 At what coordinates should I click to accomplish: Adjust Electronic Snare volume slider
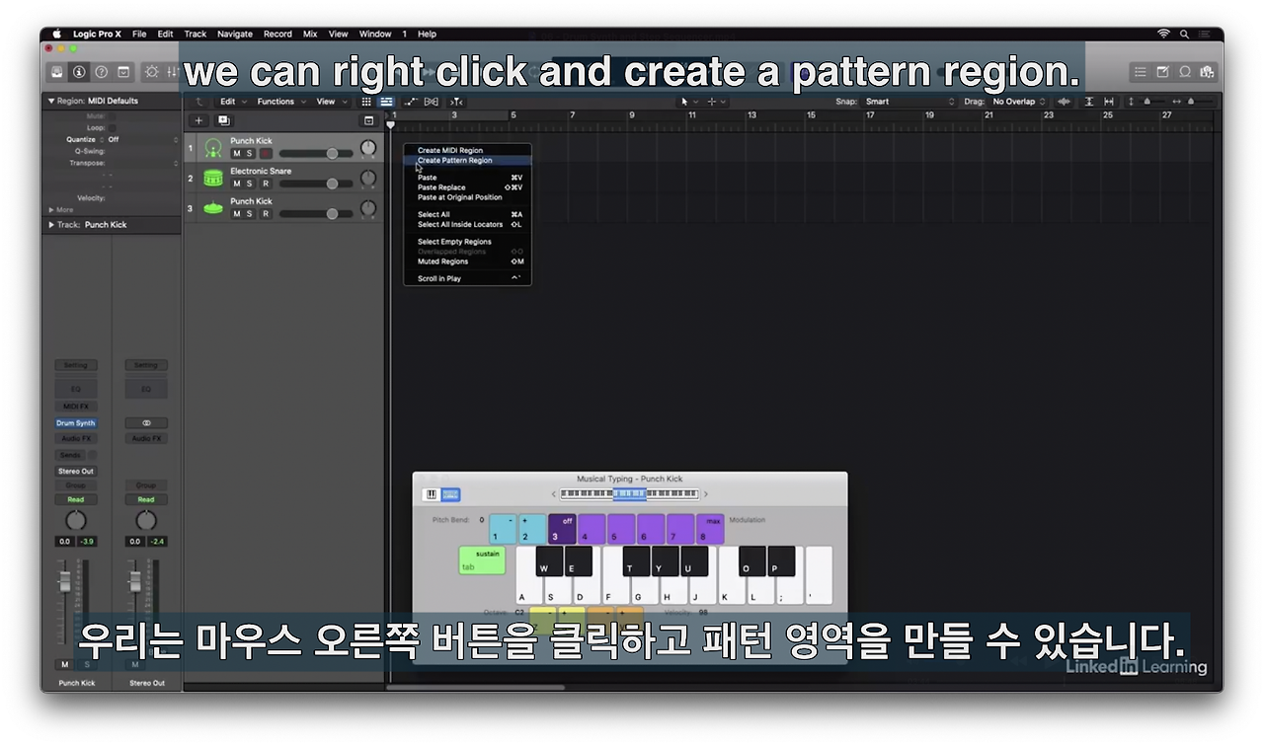[316, 184]
